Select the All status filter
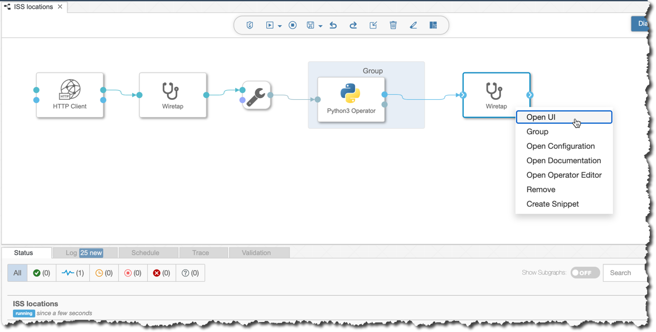 click(17, 272)
